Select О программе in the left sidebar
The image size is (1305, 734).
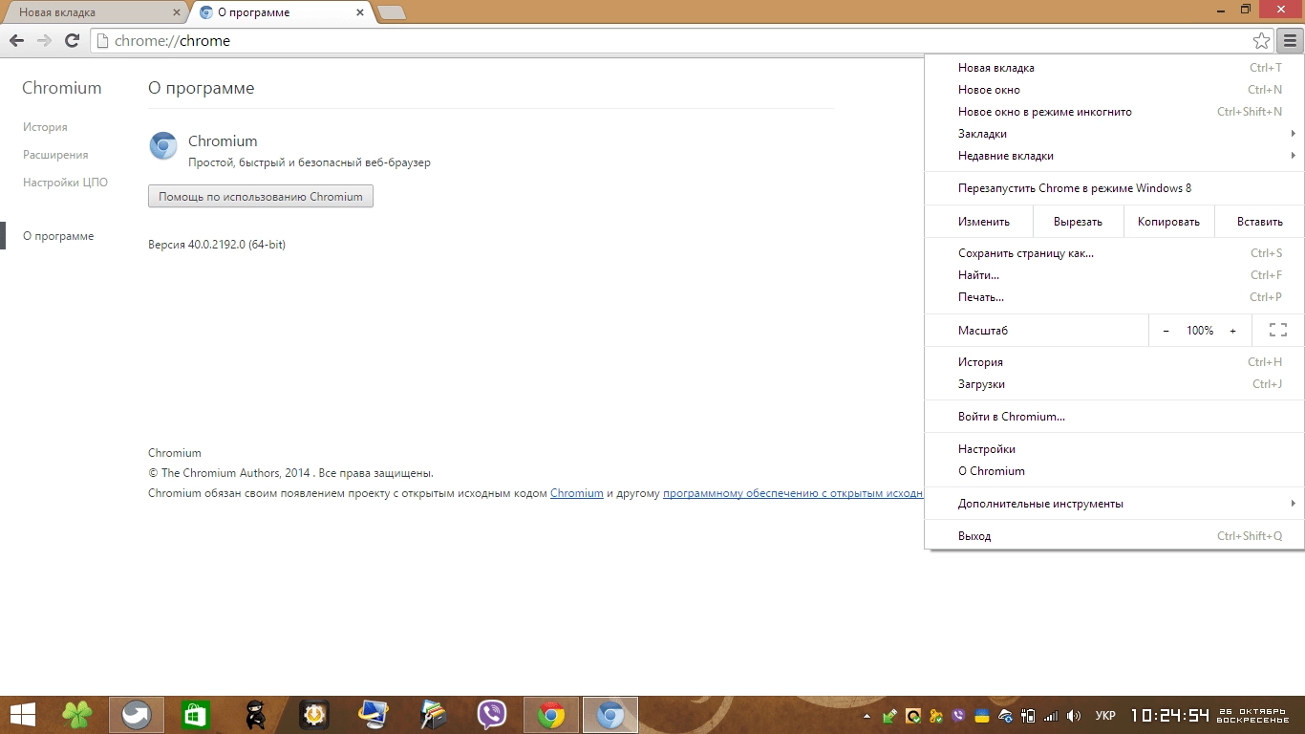58,236
